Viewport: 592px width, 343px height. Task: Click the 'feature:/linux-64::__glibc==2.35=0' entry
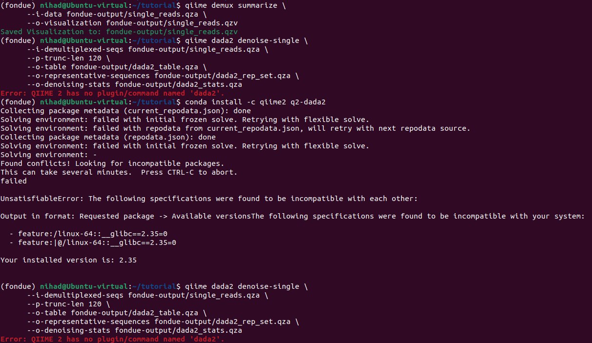pos(93,234)
